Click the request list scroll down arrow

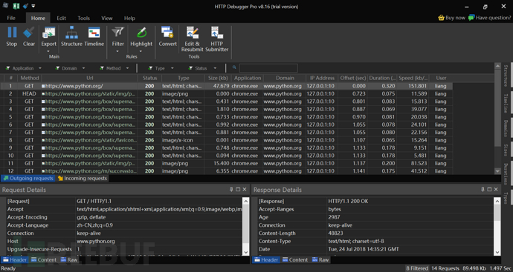pos(497,171)
